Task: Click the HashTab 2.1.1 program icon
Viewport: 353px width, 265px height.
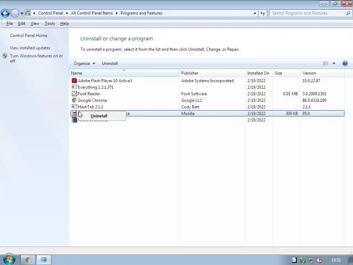Action: (74, 107)
